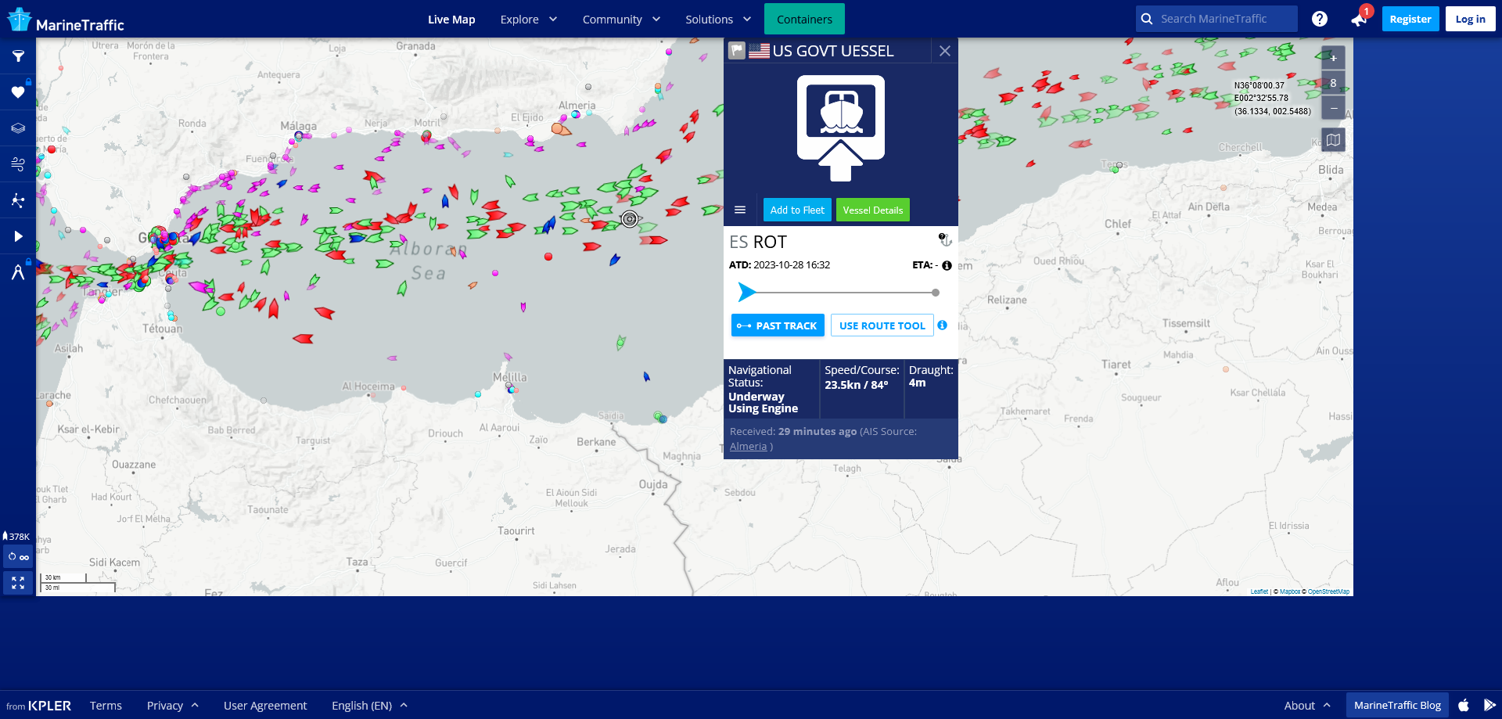Expand the Solutions menu
This screenshot has height=719, width=1502.
click(718, 20)
